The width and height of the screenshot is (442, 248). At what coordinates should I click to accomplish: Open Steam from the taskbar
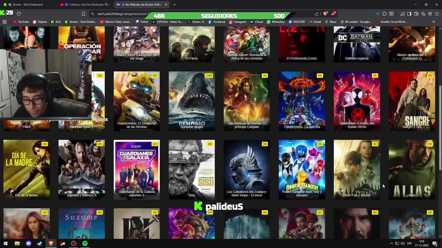40,244
